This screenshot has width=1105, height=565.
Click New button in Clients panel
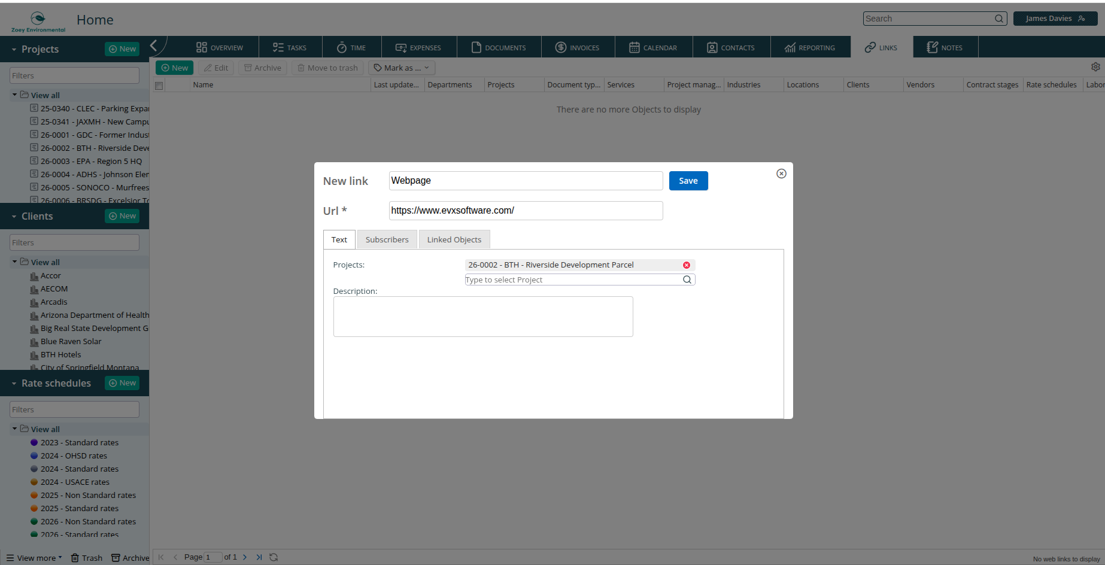click(122, 216)
